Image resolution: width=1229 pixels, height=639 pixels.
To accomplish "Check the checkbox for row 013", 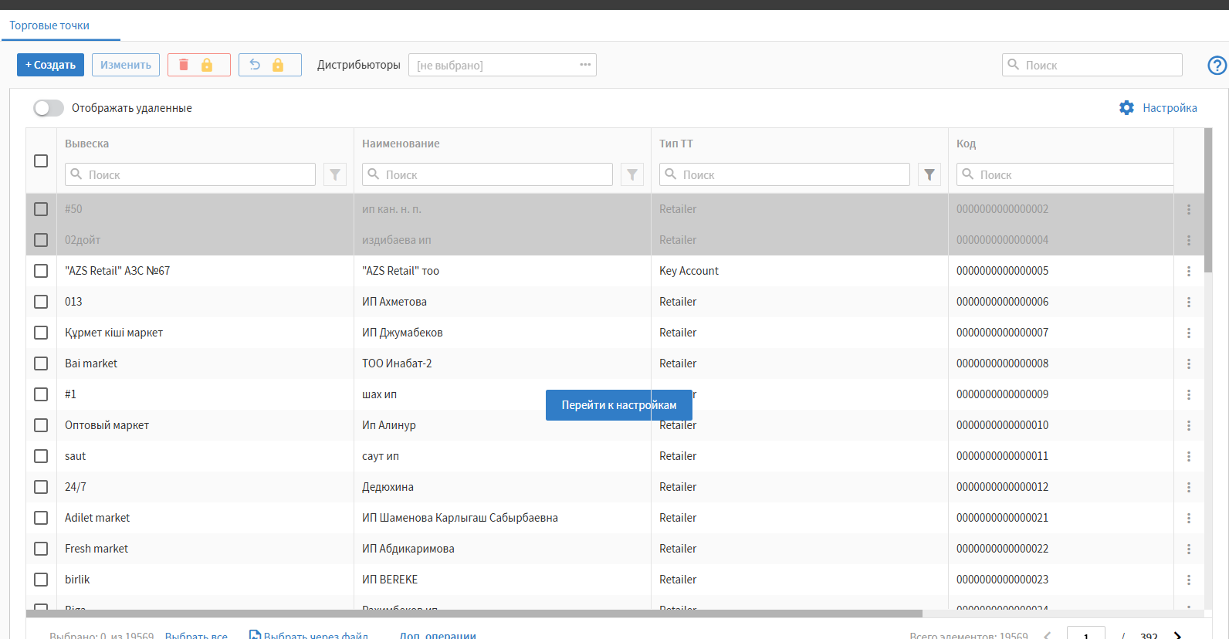I will click(41, 302).
